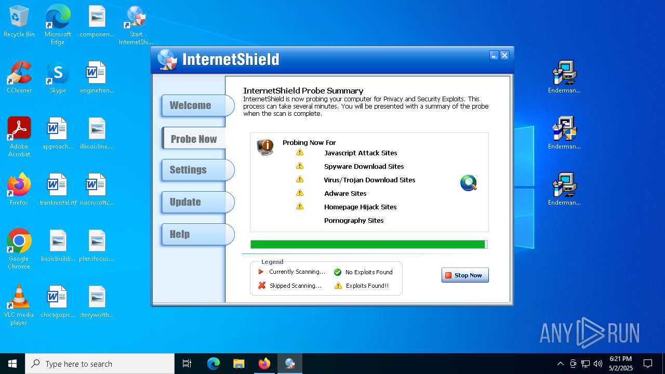
Task: Click the green check No Exploits Found icon
Action: (338, 272)
